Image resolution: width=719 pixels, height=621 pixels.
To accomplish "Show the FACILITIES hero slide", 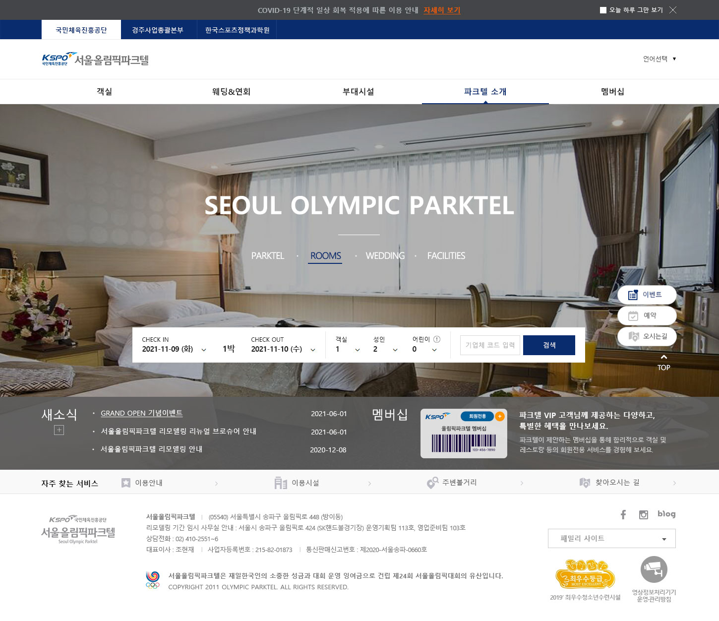I will pos(446,256).
